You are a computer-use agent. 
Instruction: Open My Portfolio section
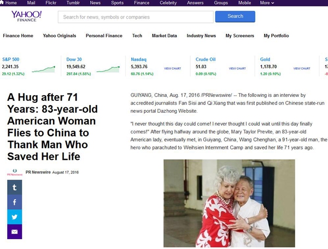coord(276,36)
